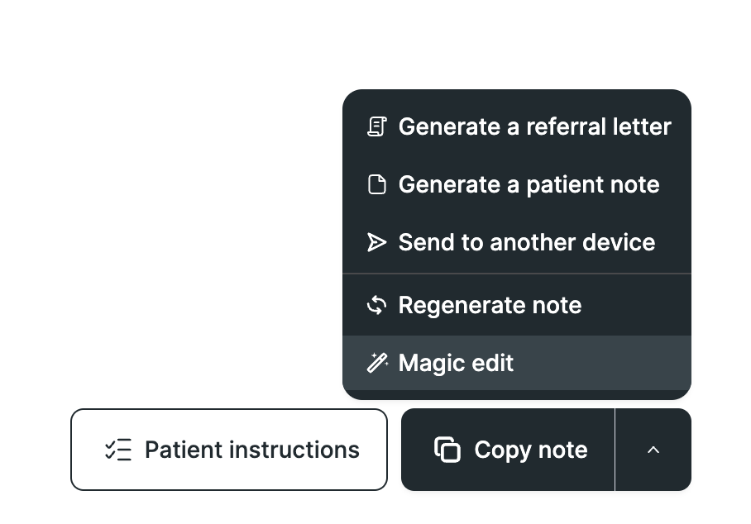This screenshot has height=524, width=751.
Task: Pick Send to another device
Action: (x=526, y=242)
